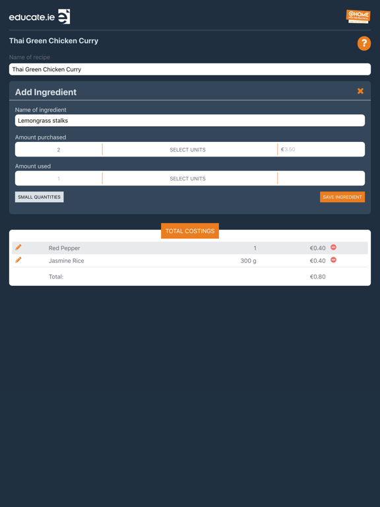The height and width of the screenshot is (507, 380).
Task: Open the @Home with the Practical logo
Action: 358,17
